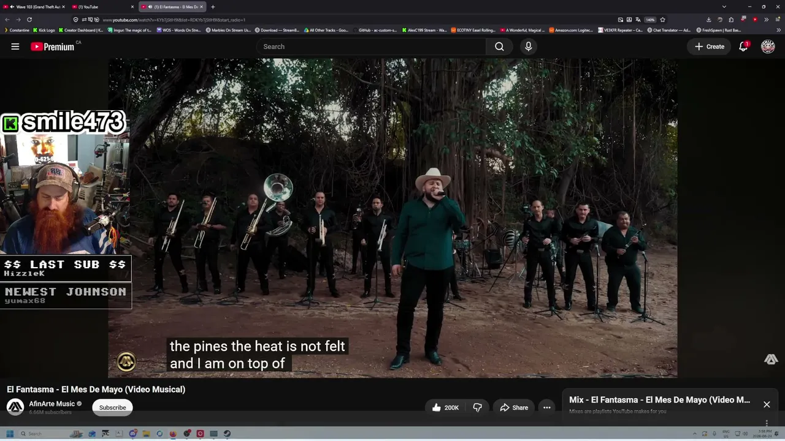Reload the page in the browser
The width and height of the screenshot is (785, 441).
pyautogui.click(x=29, y=20)
